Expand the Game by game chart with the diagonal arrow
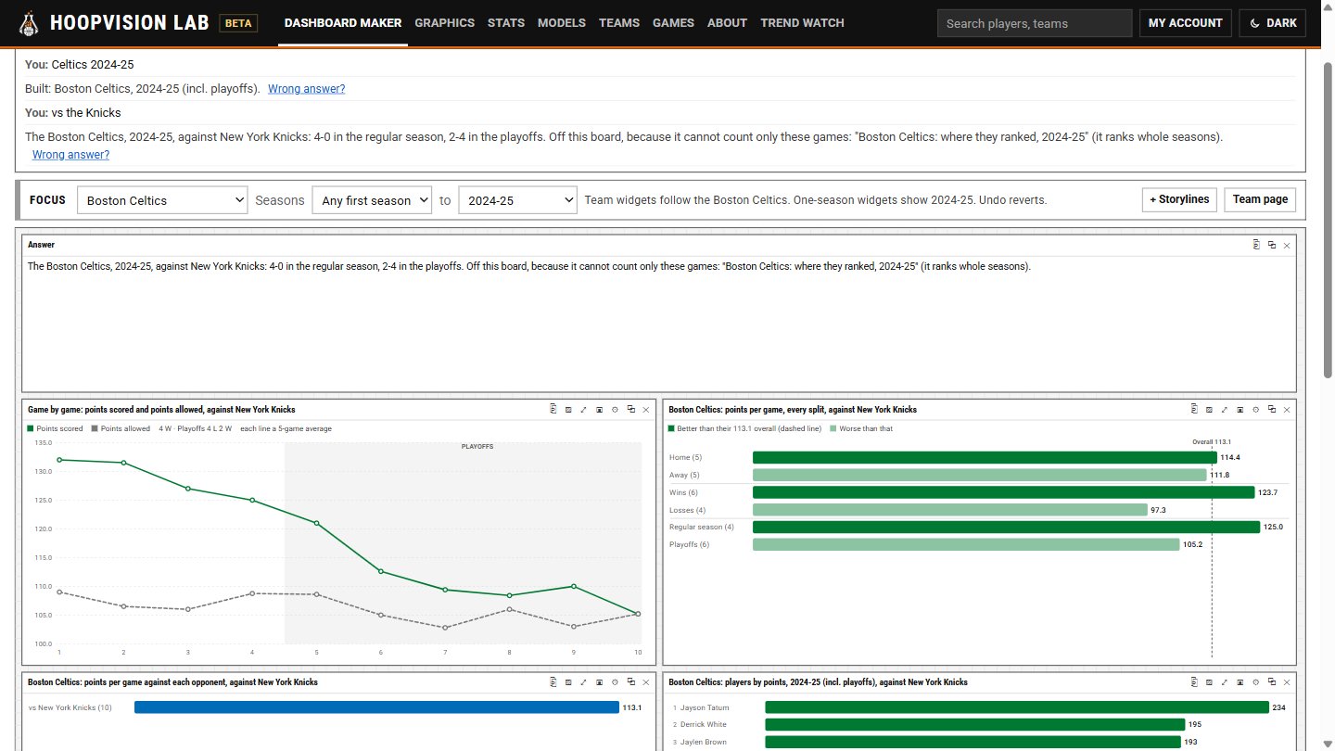This screenshot has width=1335, height=751. (x=584, y=409)
